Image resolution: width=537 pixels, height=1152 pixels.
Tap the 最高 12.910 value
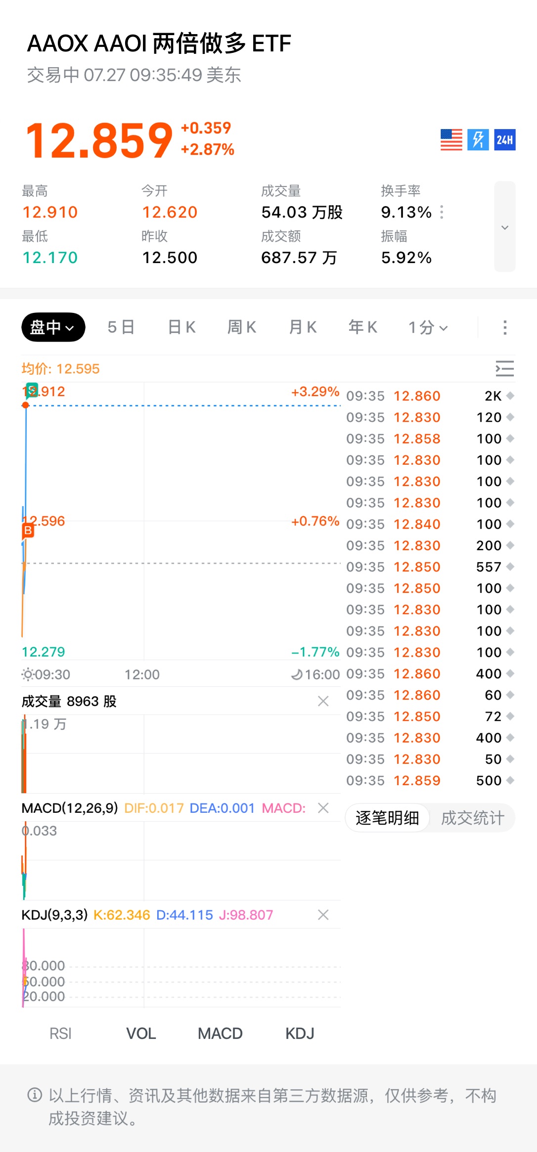coord(50,212)
